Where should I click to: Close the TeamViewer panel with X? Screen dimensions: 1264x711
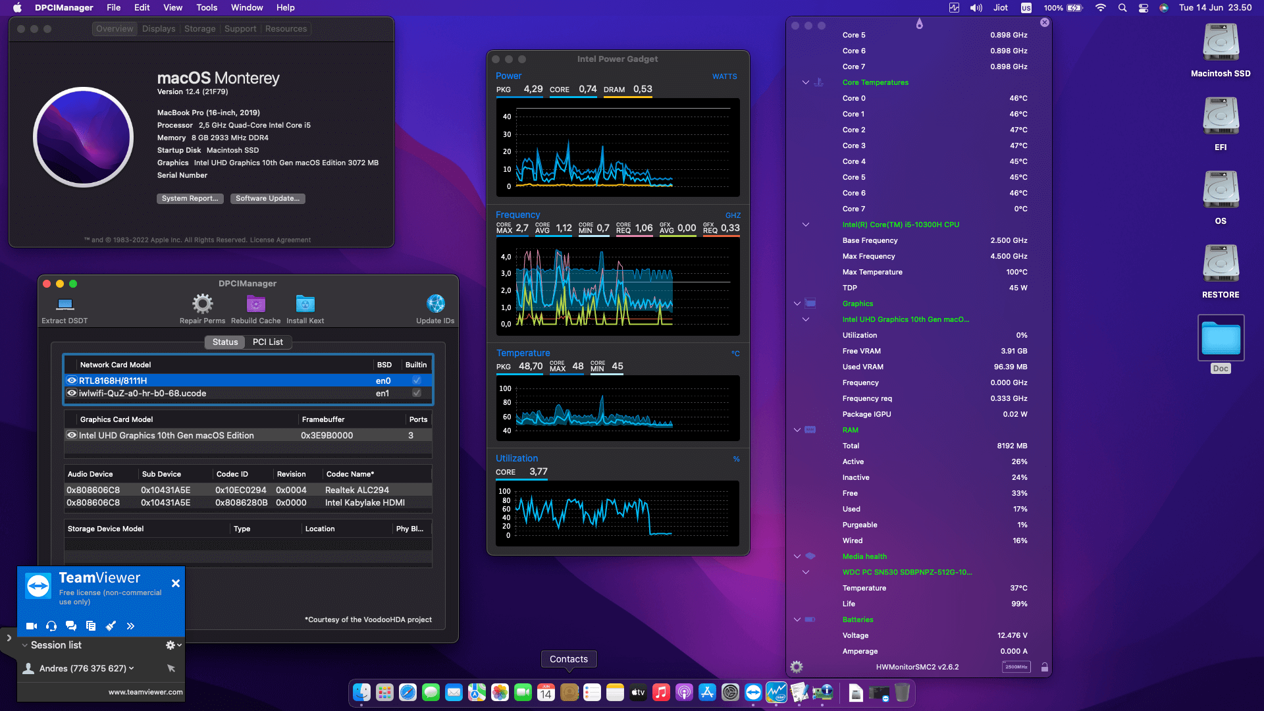pos(176,583)
